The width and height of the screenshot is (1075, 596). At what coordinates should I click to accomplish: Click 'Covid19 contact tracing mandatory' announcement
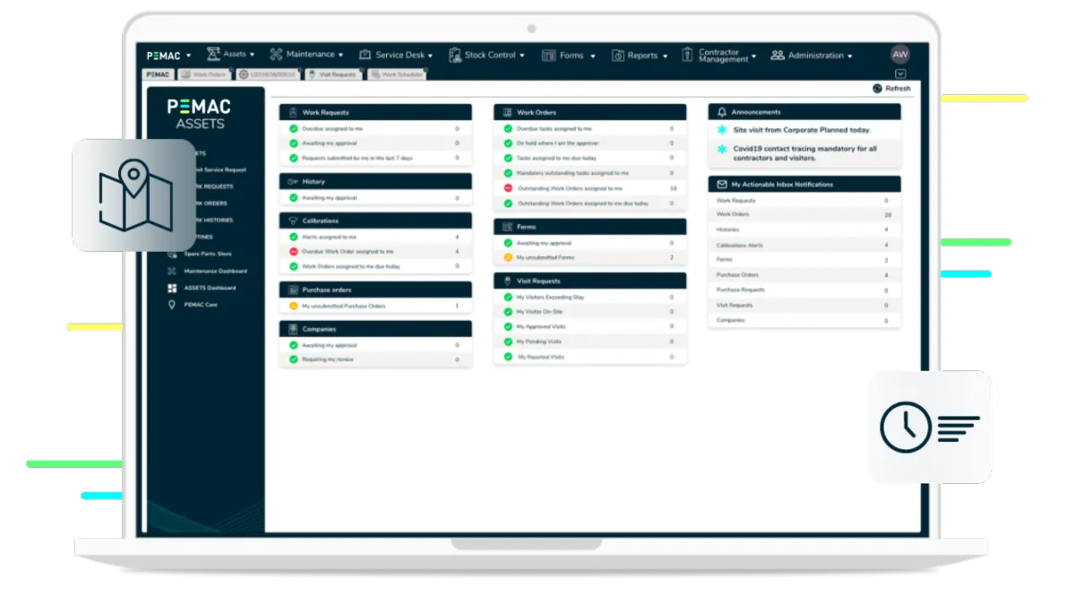tap(805, 153)
